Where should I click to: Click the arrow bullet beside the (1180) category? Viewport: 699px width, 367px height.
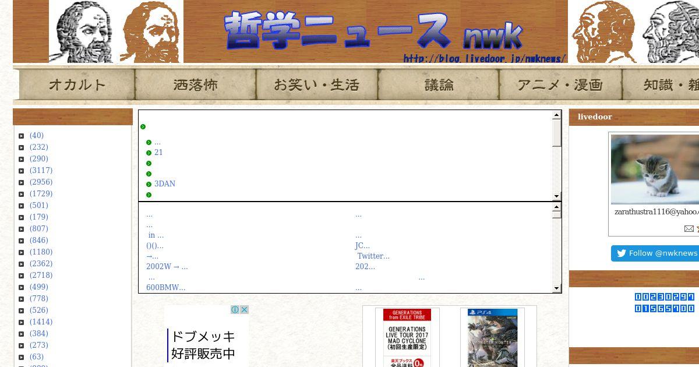tap(22, 252)
